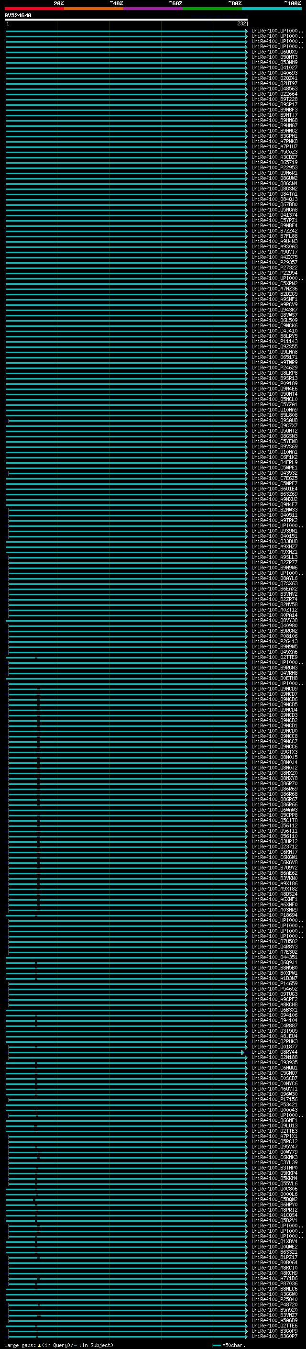Click the UniRef100_A7PNK8 label
The image size is (306, 1349).
point(274,141)
